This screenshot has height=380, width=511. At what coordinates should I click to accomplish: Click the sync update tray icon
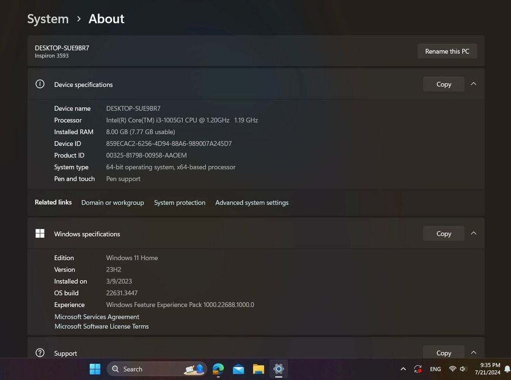click(418, 369)
